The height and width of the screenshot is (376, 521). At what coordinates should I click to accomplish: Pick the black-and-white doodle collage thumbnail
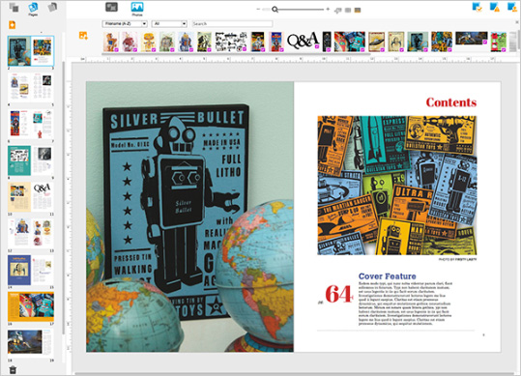pyautogui.click(x=231, y=42)
